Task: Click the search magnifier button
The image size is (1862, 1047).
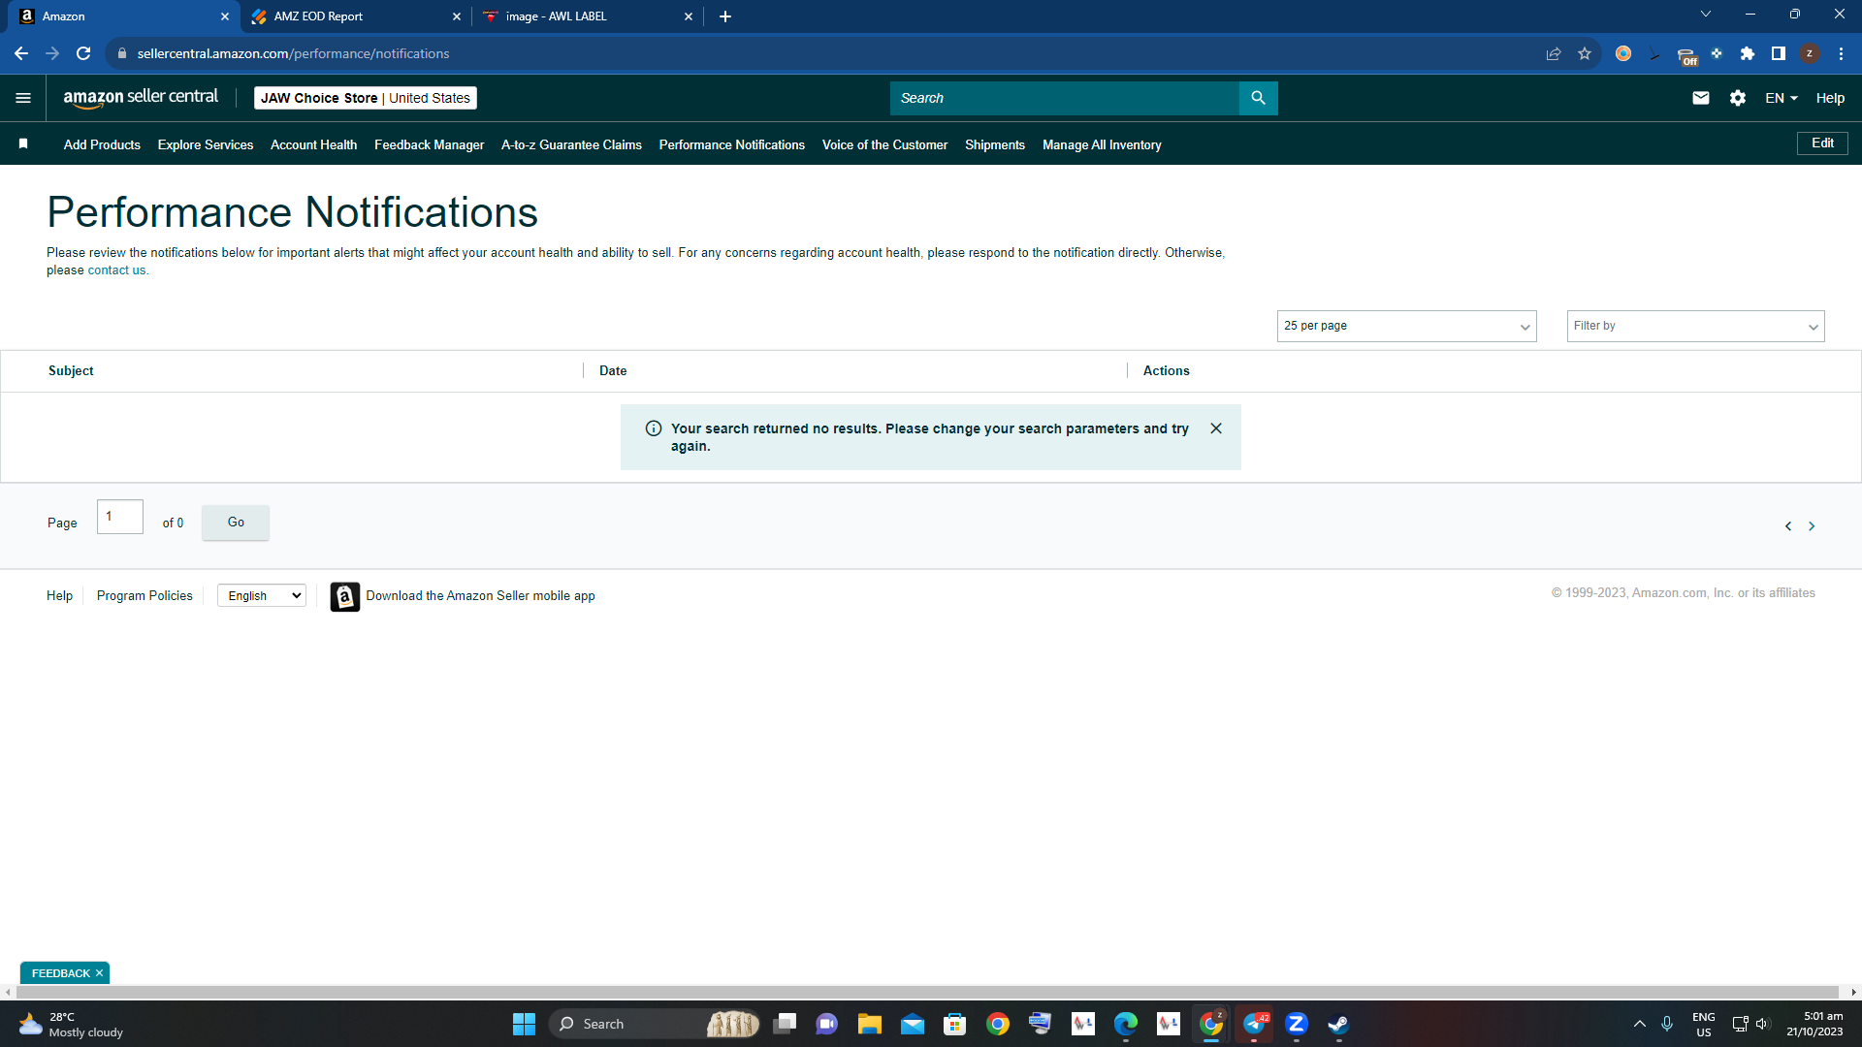Action: click(1258, 98)
